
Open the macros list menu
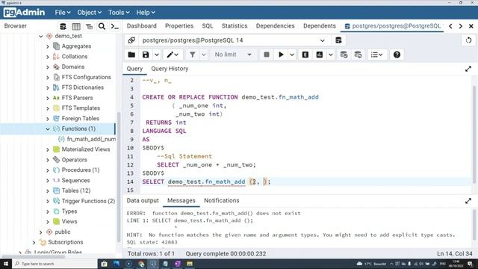[376, 55]
